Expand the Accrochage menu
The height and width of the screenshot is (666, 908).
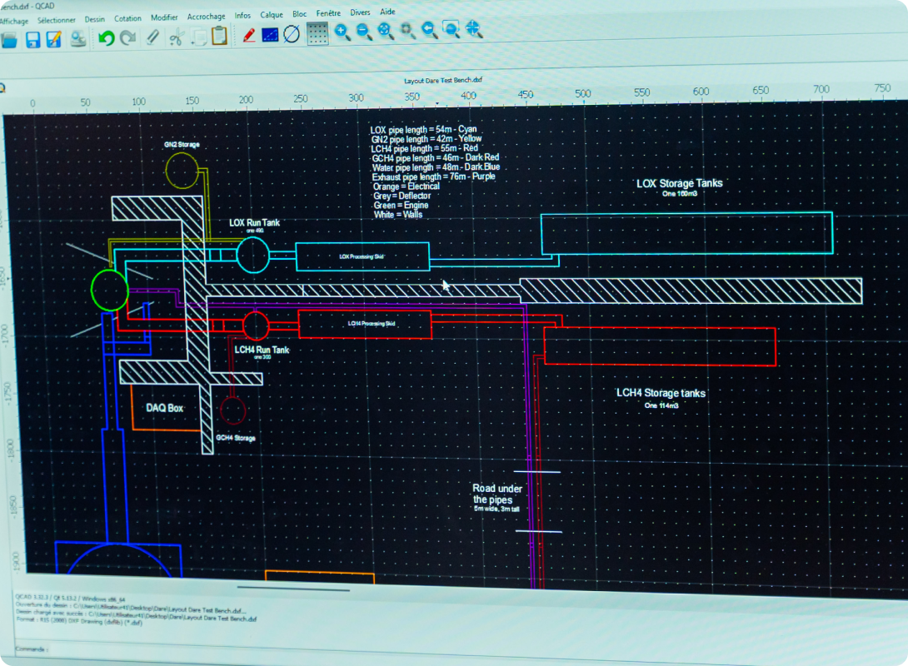pos(206,16)
